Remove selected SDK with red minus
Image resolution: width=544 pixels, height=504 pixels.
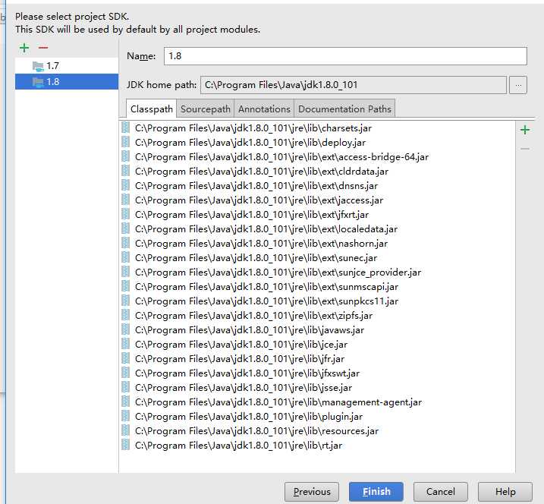click(x=43, y=48)
